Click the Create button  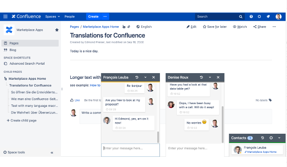[93, 16]
